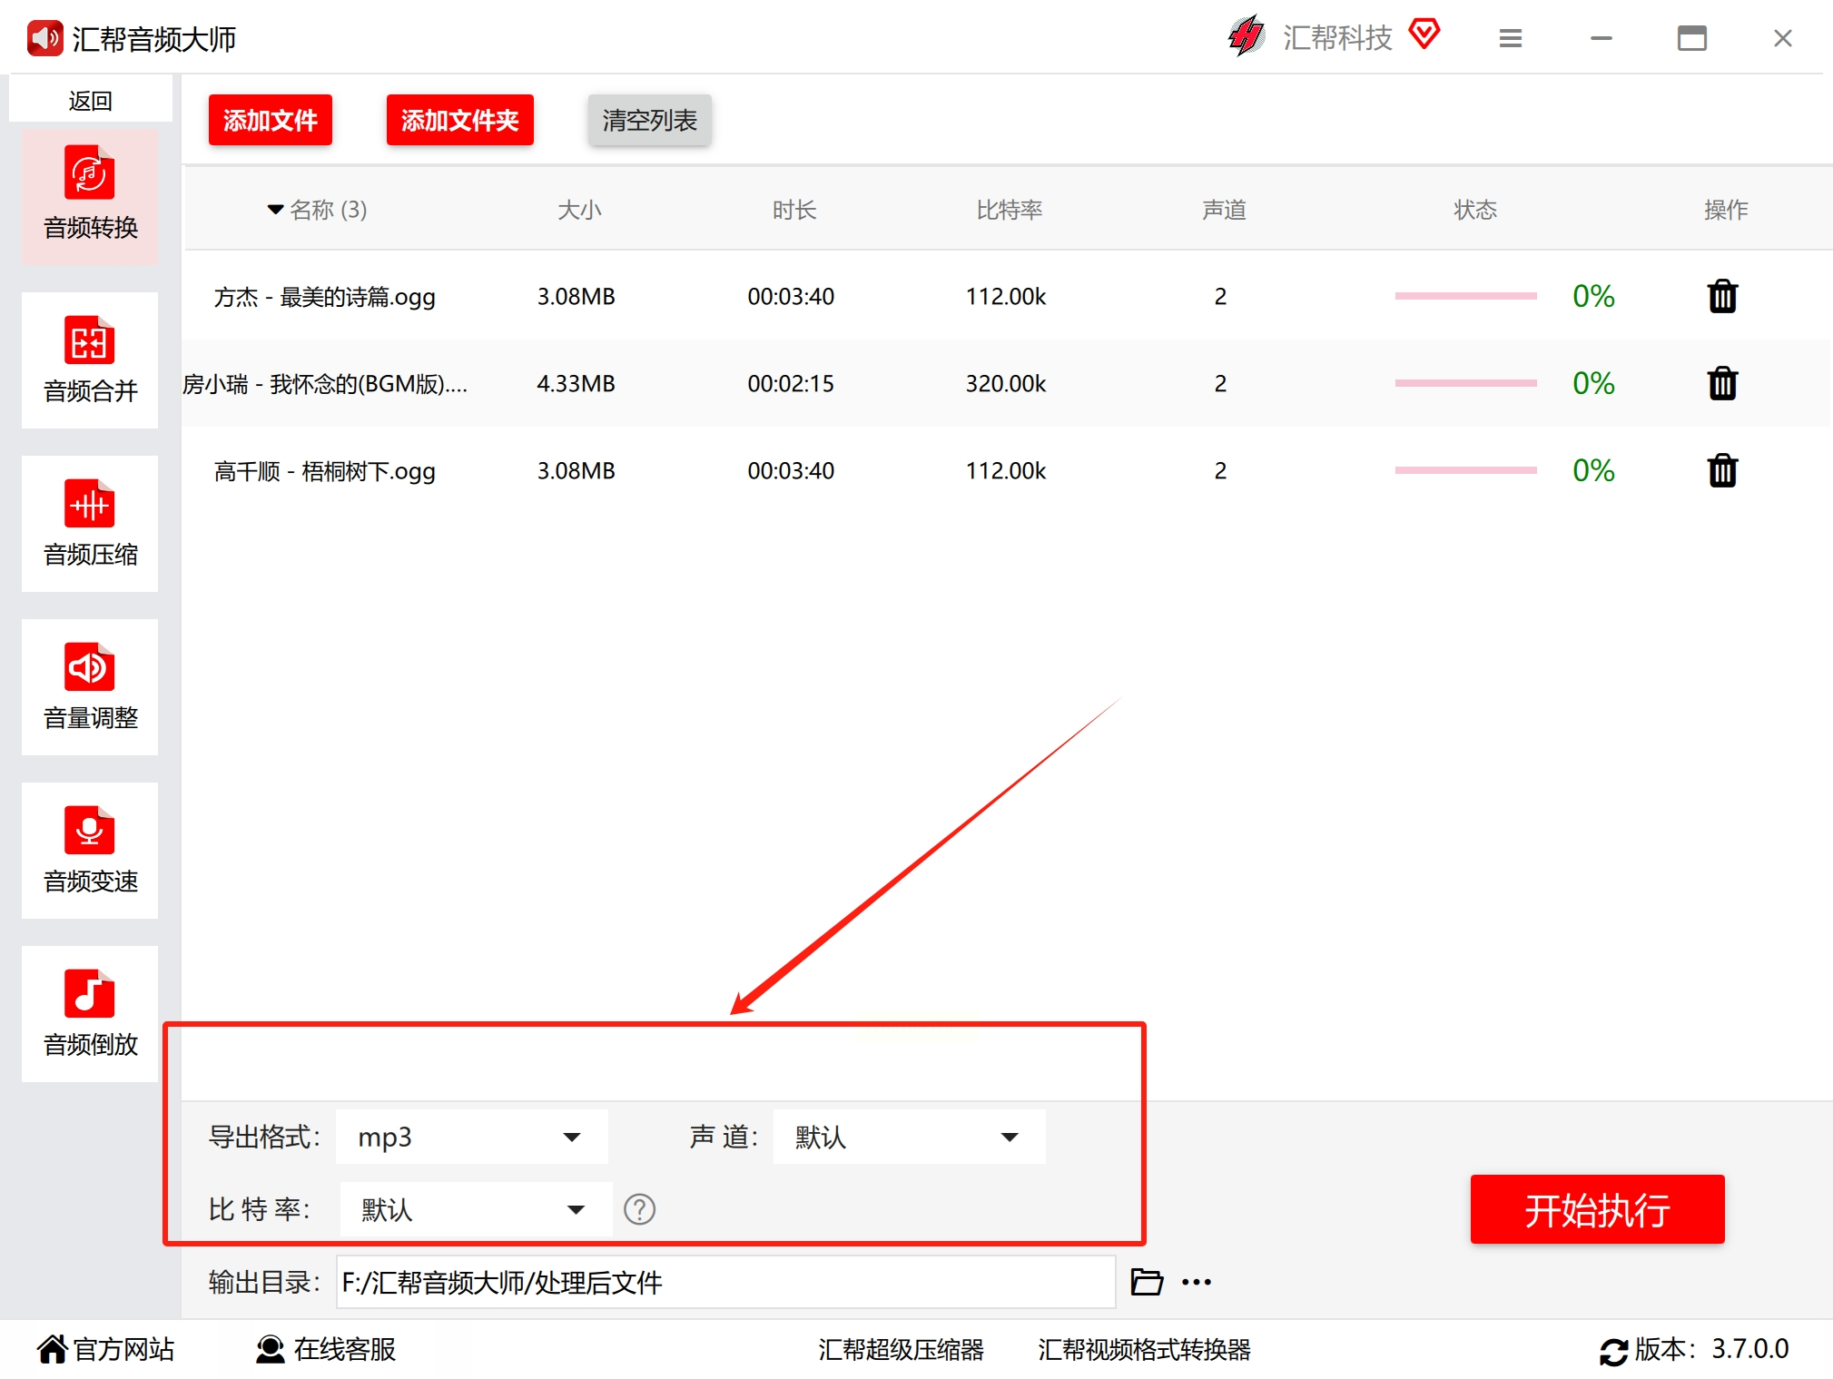The height and width of the screenshot is (1379, 1833).
Task: Open the output folder icon
Action: (x=1147, y=1282)
